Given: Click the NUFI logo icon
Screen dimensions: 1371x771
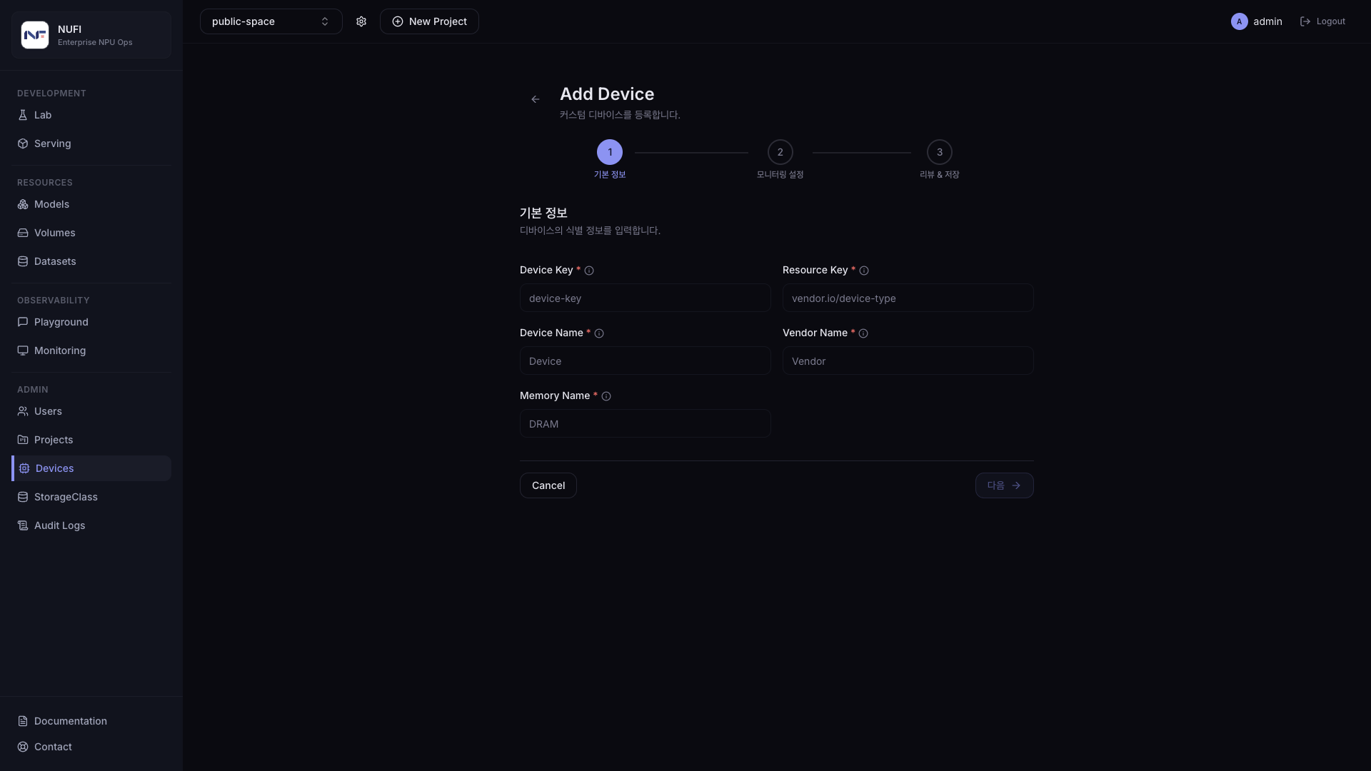Looking at the screenshot, I should pos(35,35).
